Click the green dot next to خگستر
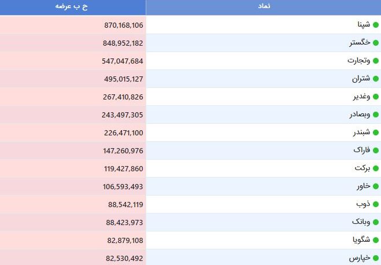The height and width of the screenshot is (265, 381). click(x=376, y=43)
